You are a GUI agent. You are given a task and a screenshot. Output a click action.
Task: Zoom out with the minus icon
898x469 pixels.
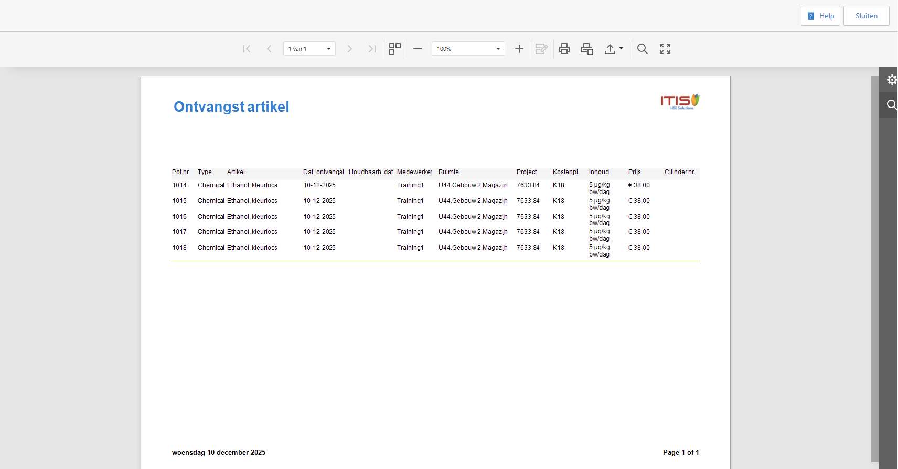tap(418, 49)
